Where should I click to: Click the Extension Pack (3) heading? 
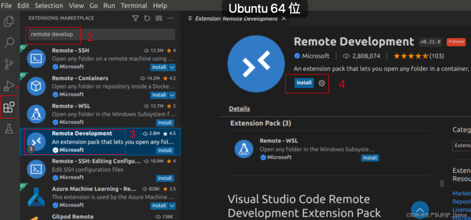pyautogui.click(x=261, y=123)
